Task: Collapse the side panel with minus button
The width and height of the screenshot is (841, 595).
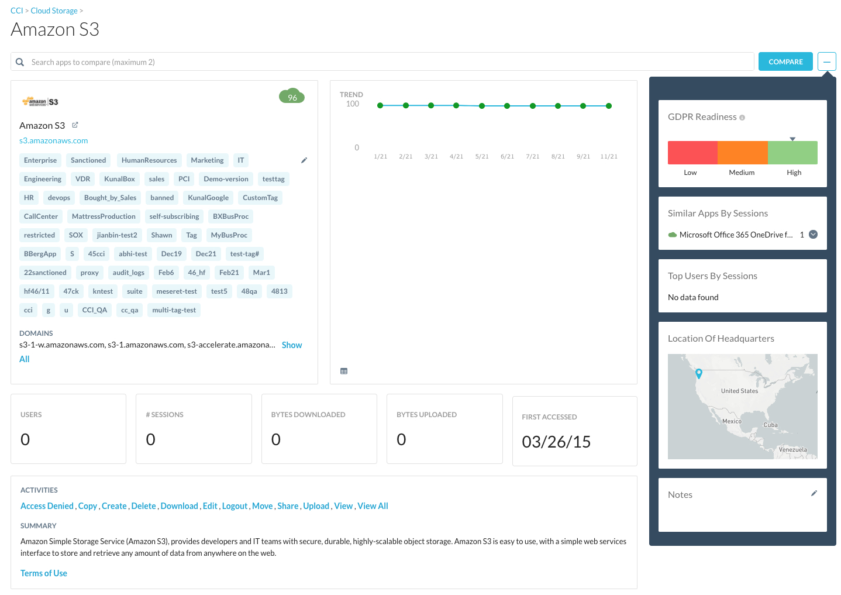Action: click(x=827, y=61)
